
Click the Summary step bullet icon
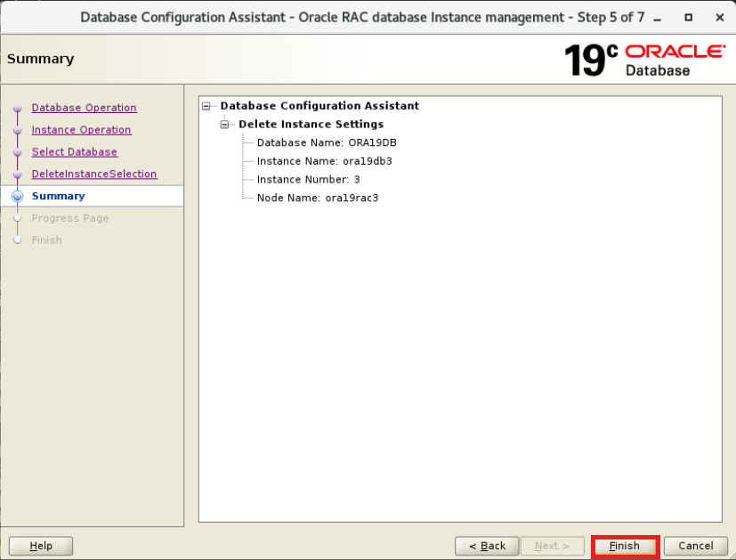(x=18, y=196)
